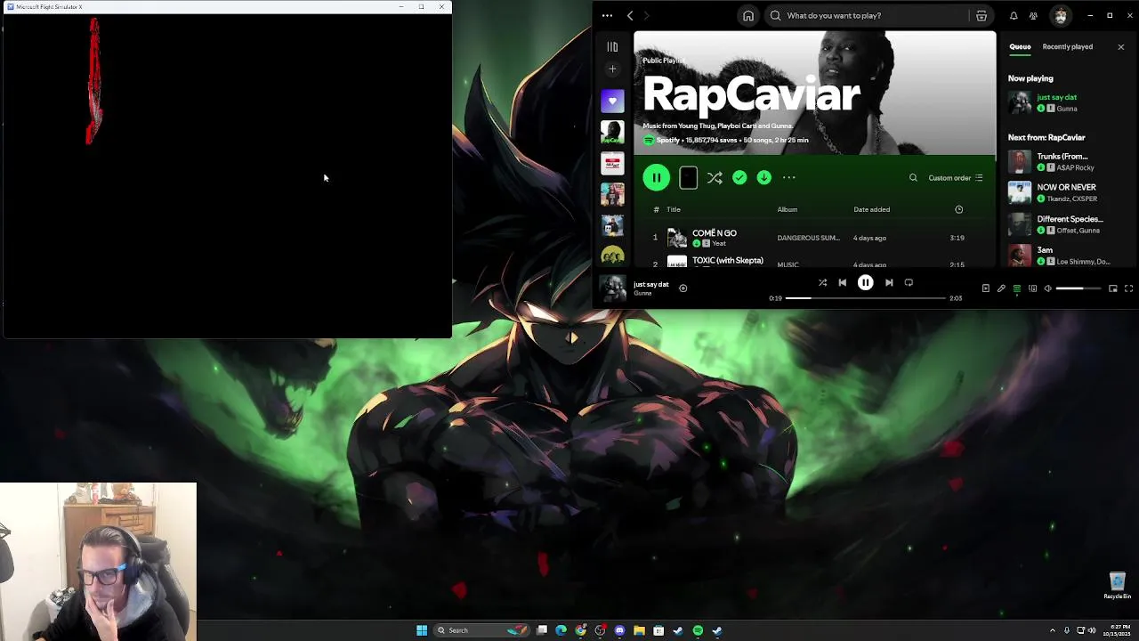The height and width of the screenshot is (641, 1139).
Task: Click 'just say dat' in Now playing
Action: point(1057,97)
